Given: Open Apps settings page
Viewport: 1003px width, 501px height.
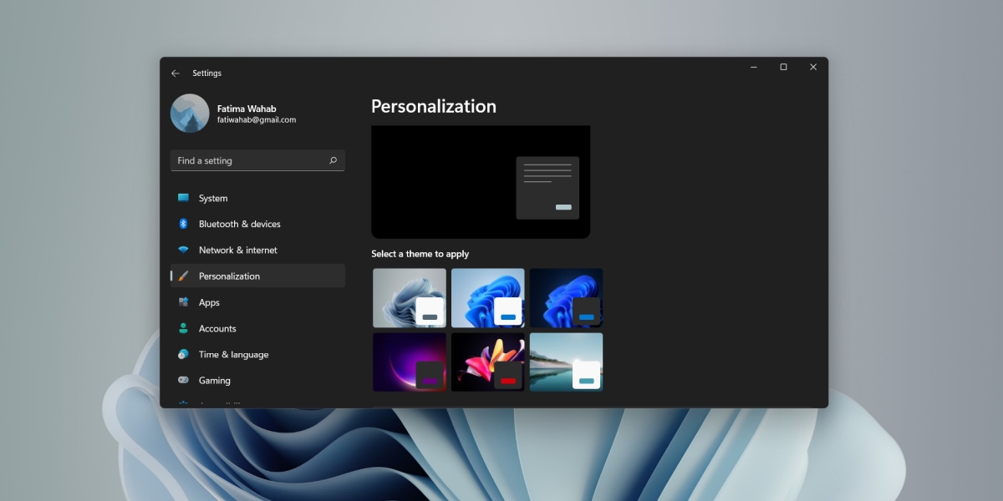Looking at the screenshot, I should point(257,302).
